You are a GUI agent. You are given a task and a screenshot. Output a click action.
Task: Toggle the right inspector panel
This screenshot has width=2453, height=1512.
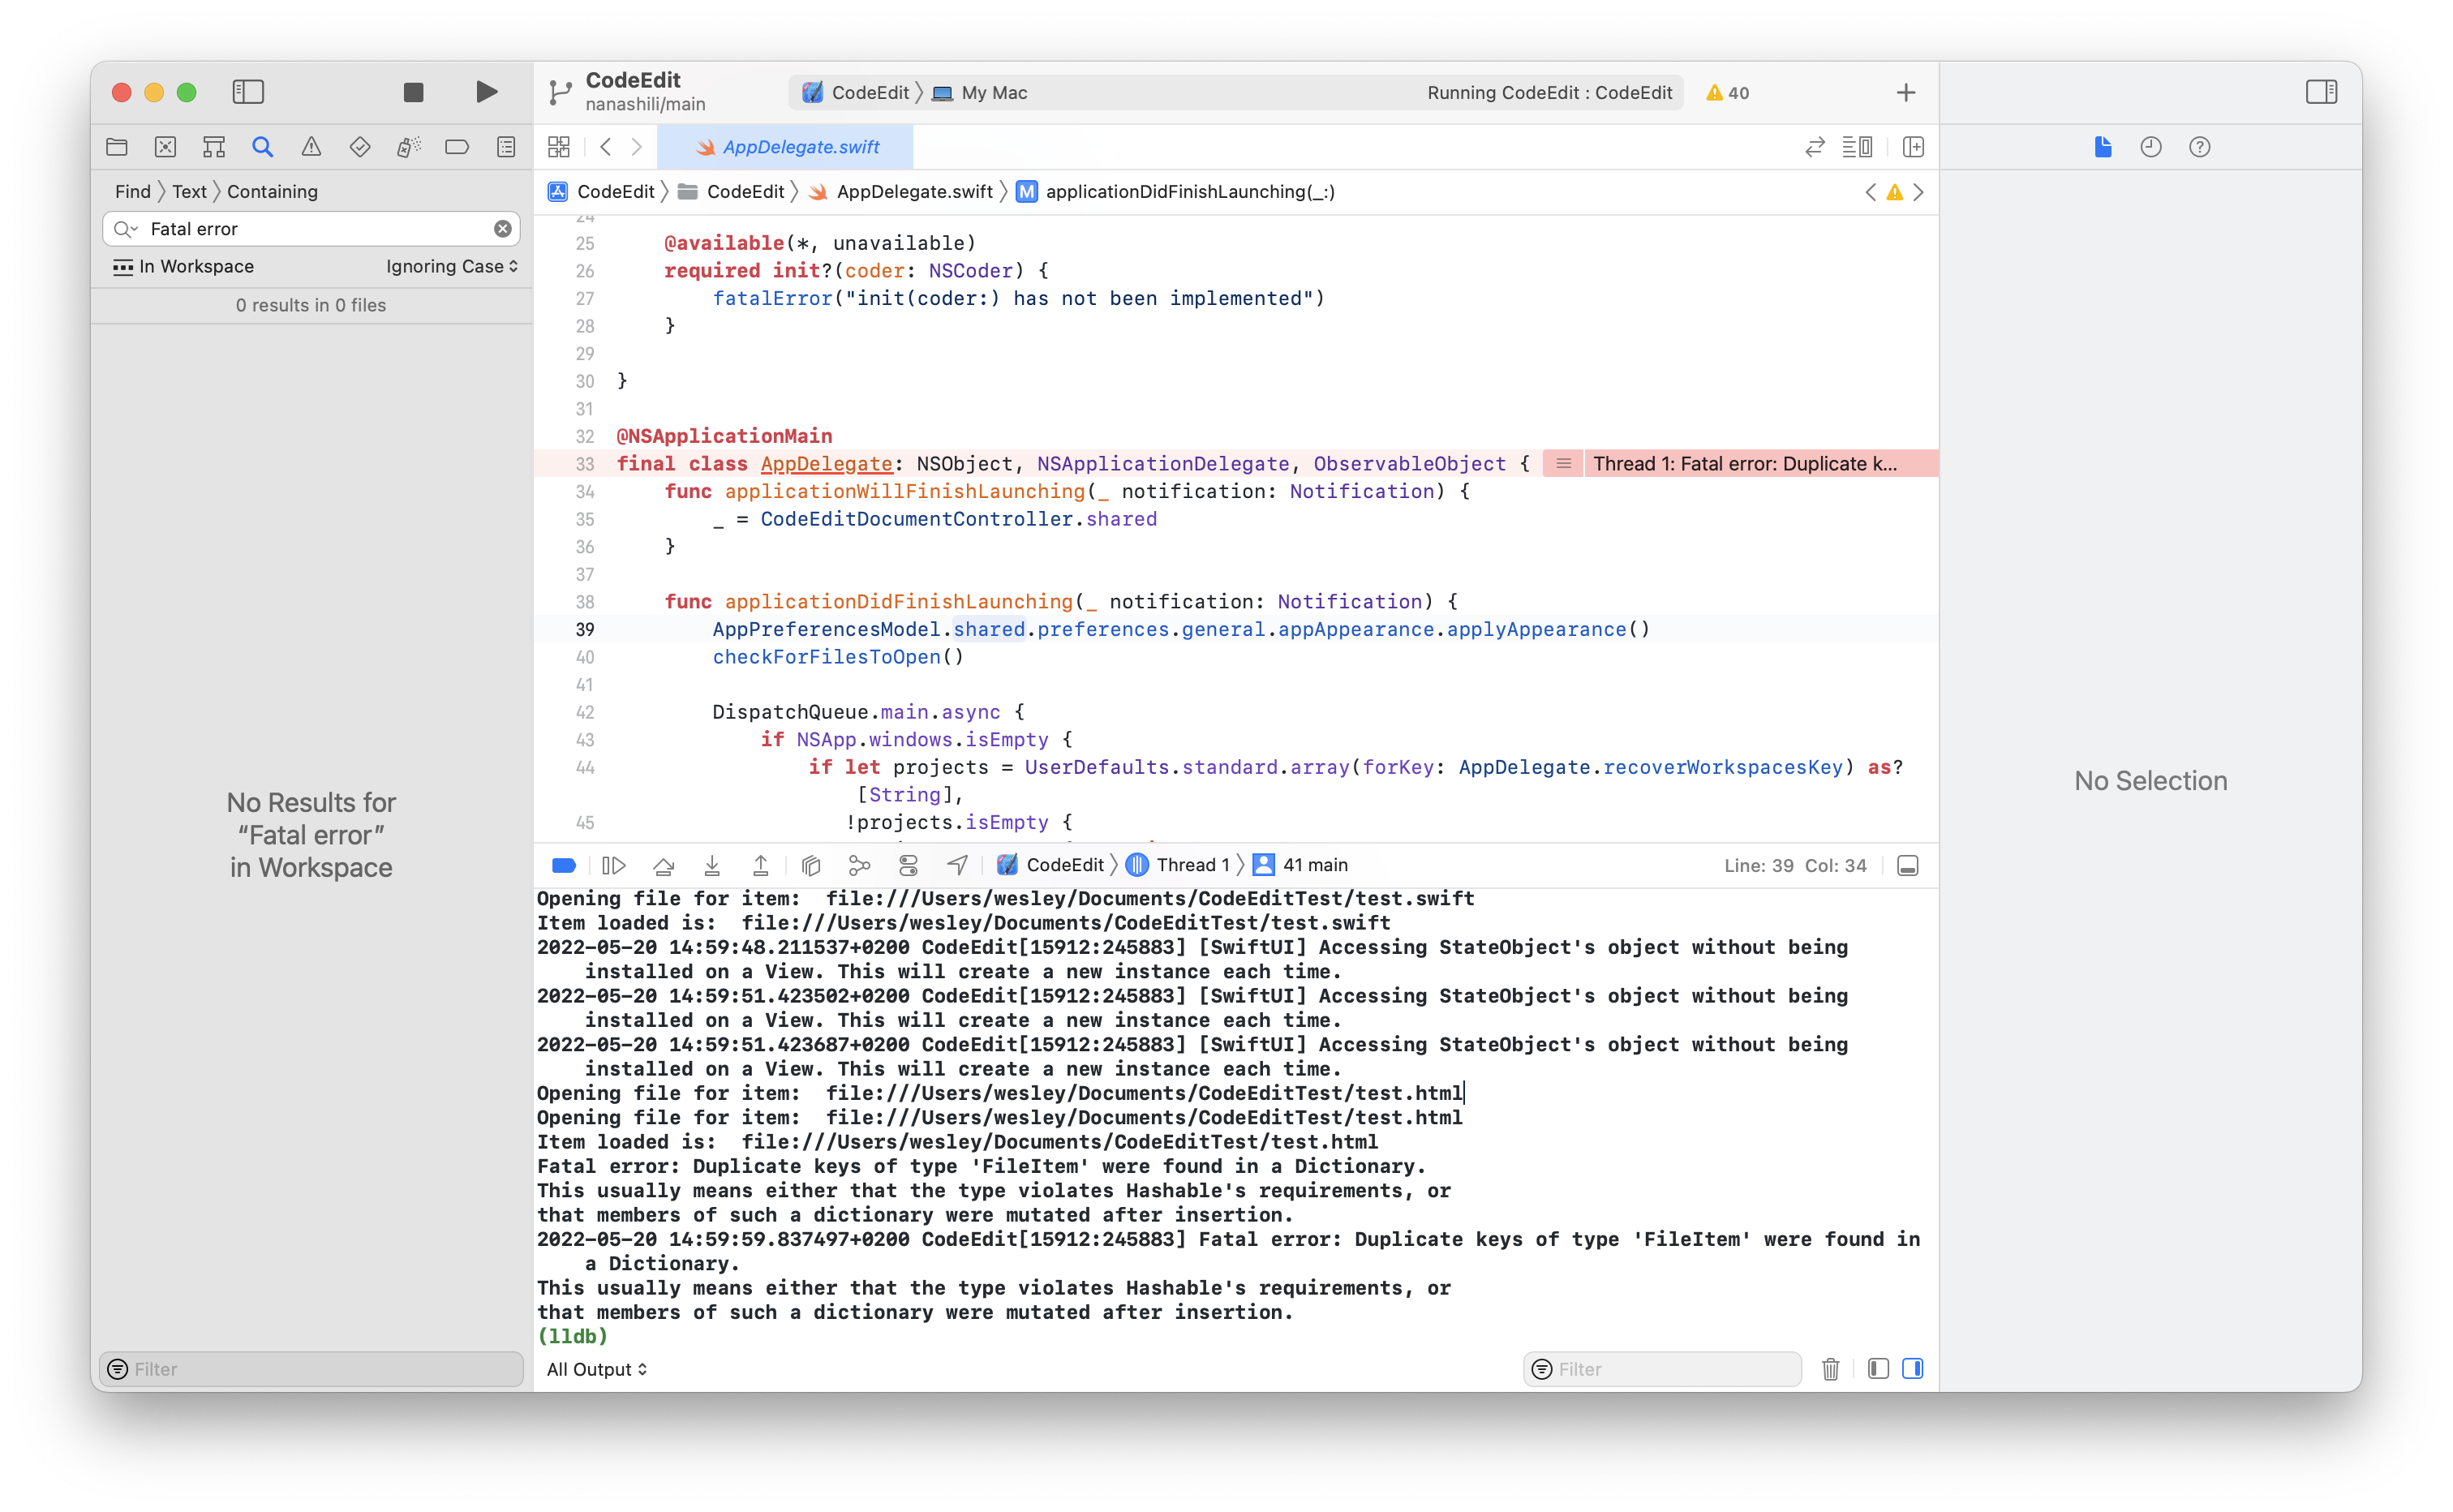pos(2321,92)
